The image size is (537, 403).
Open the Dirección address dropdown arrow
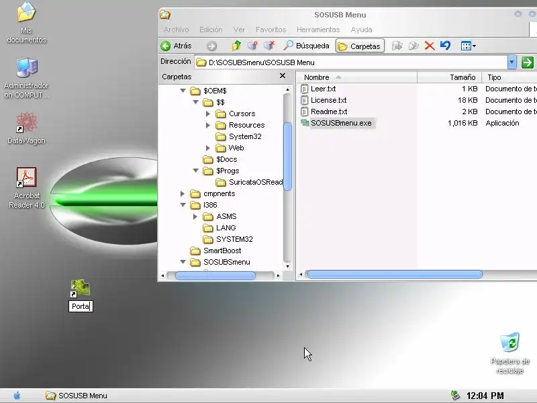pyautogui.click(x=511, y=62)
